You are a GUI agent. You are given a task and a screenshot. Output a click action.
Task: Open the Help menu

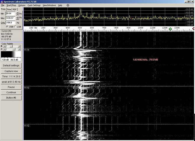click(x=60, y=5)
